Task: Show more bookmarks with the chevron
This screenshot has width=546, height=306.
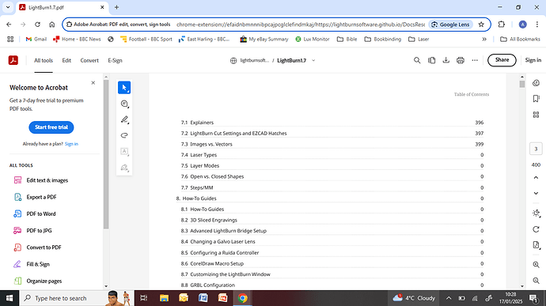Action: tap(484, 40)
